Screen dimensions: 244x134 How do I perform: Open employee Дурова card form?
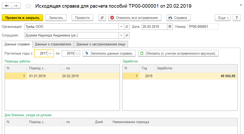pos(127,35)
